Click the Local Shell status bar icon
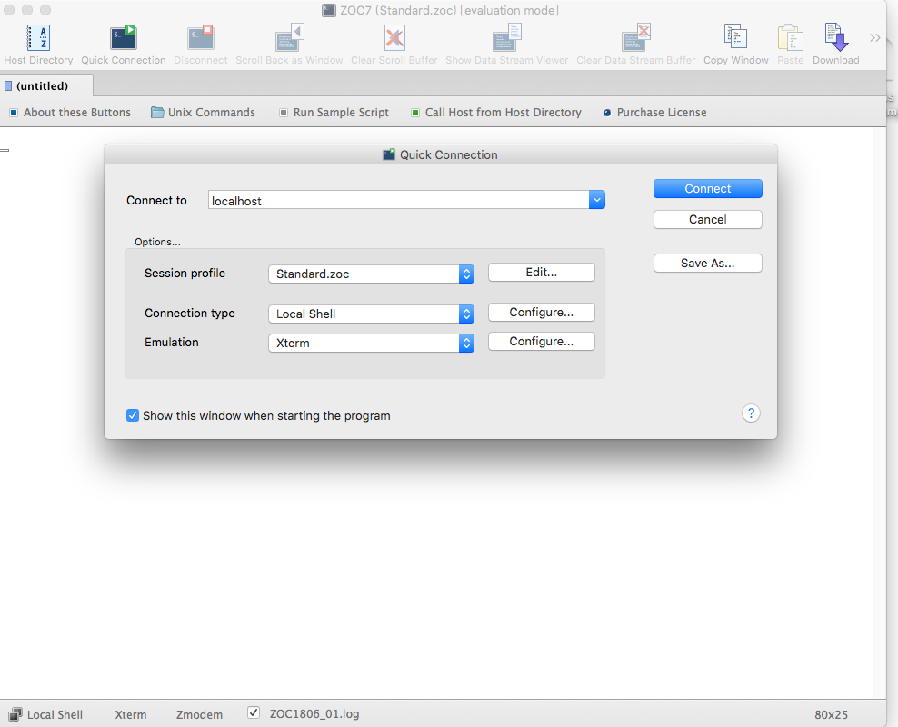The width and height of the screenshot is (898, 727). (x=15, y=714)
